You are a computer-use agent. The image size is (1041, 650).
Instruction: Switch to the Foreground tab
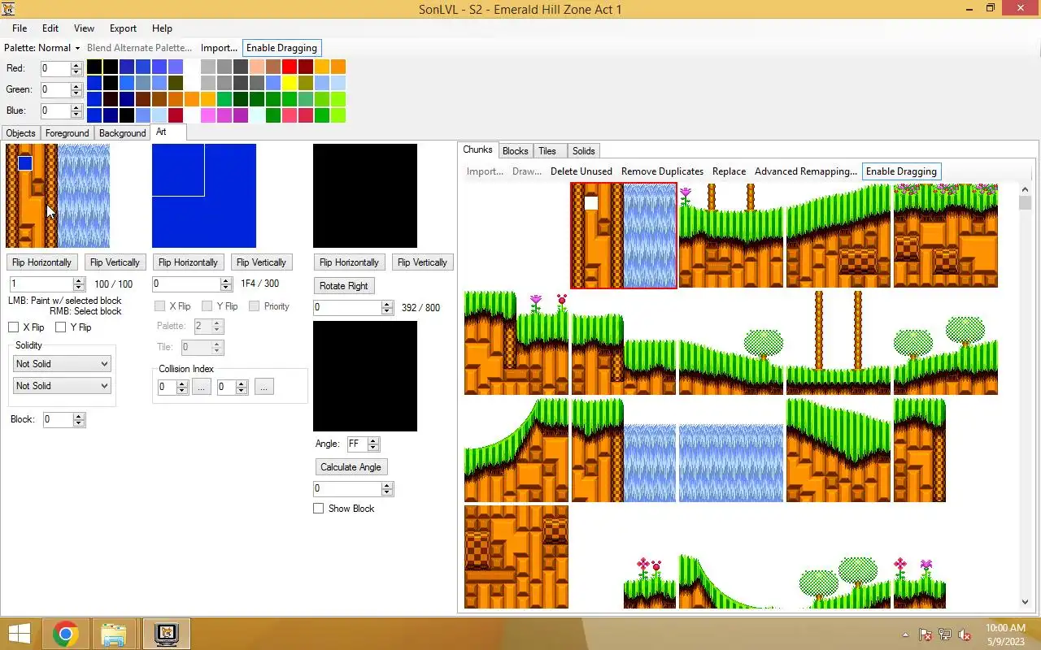(67, 133)
